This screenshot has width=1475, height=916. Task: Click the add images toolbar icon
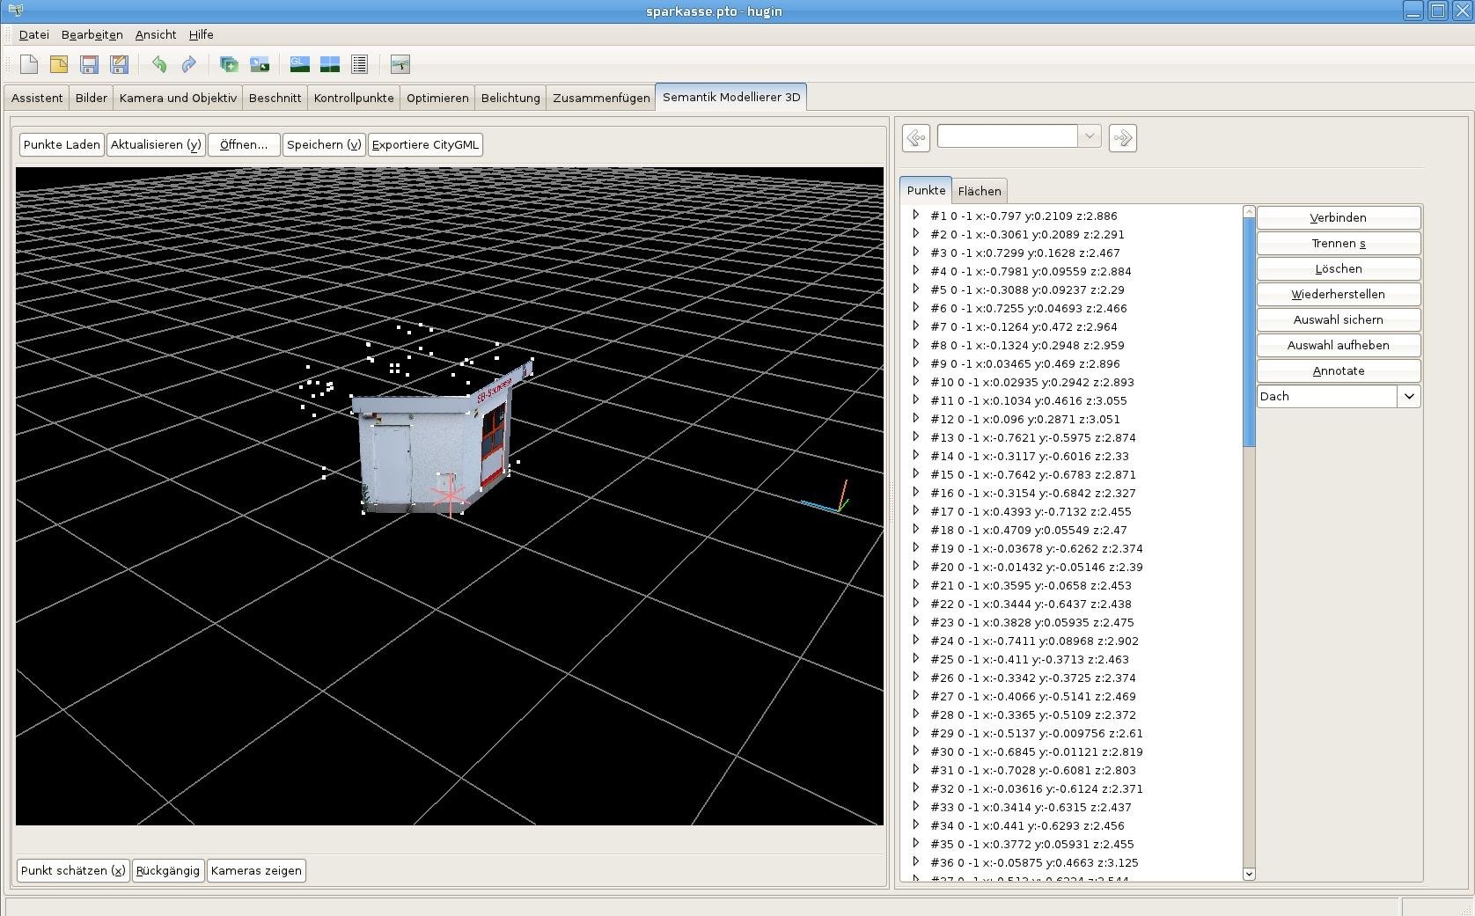(229, 64)
